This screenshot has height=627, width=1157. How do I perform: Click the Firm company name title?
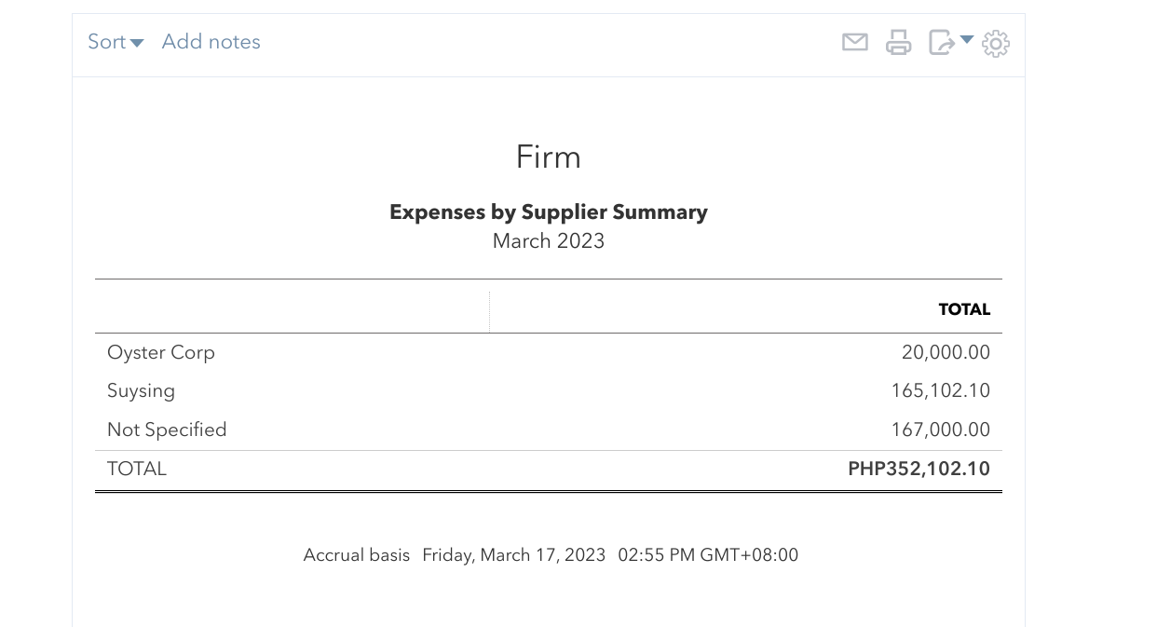point(549,157)
